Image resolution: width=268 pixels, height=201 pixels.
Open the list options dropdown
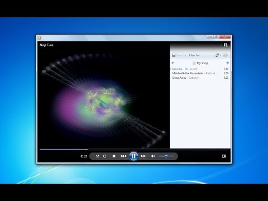tap(226, 55)
